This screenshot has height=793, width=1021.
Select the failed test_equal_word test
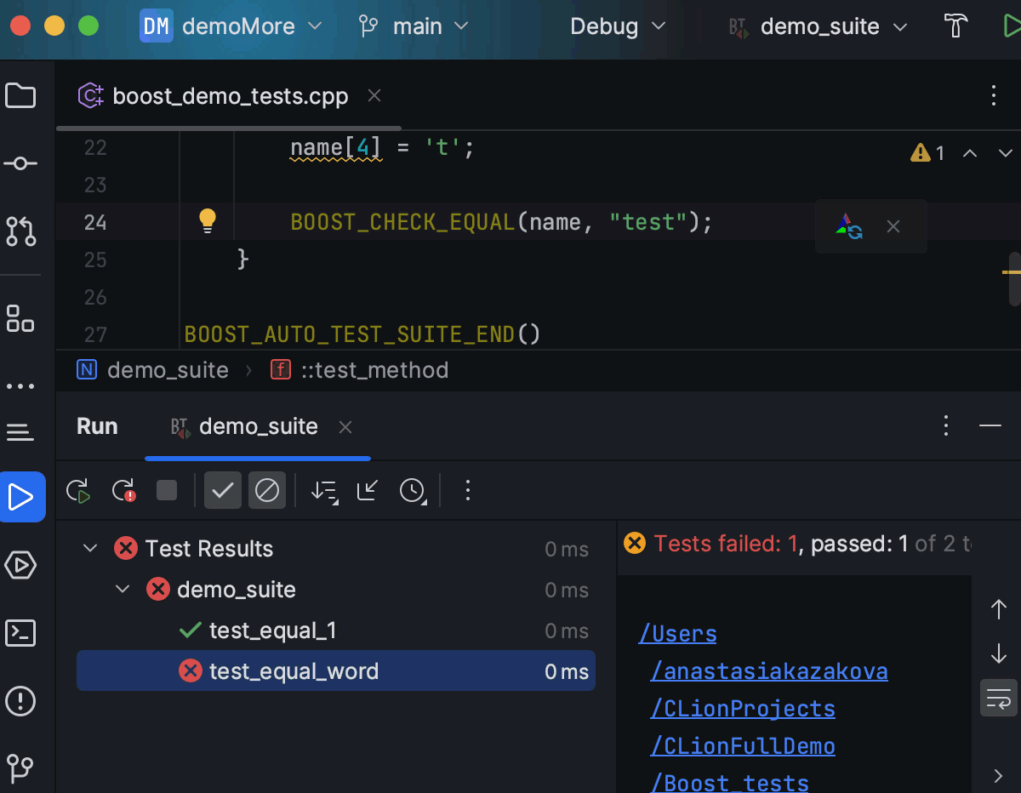(x=294, y=670)
